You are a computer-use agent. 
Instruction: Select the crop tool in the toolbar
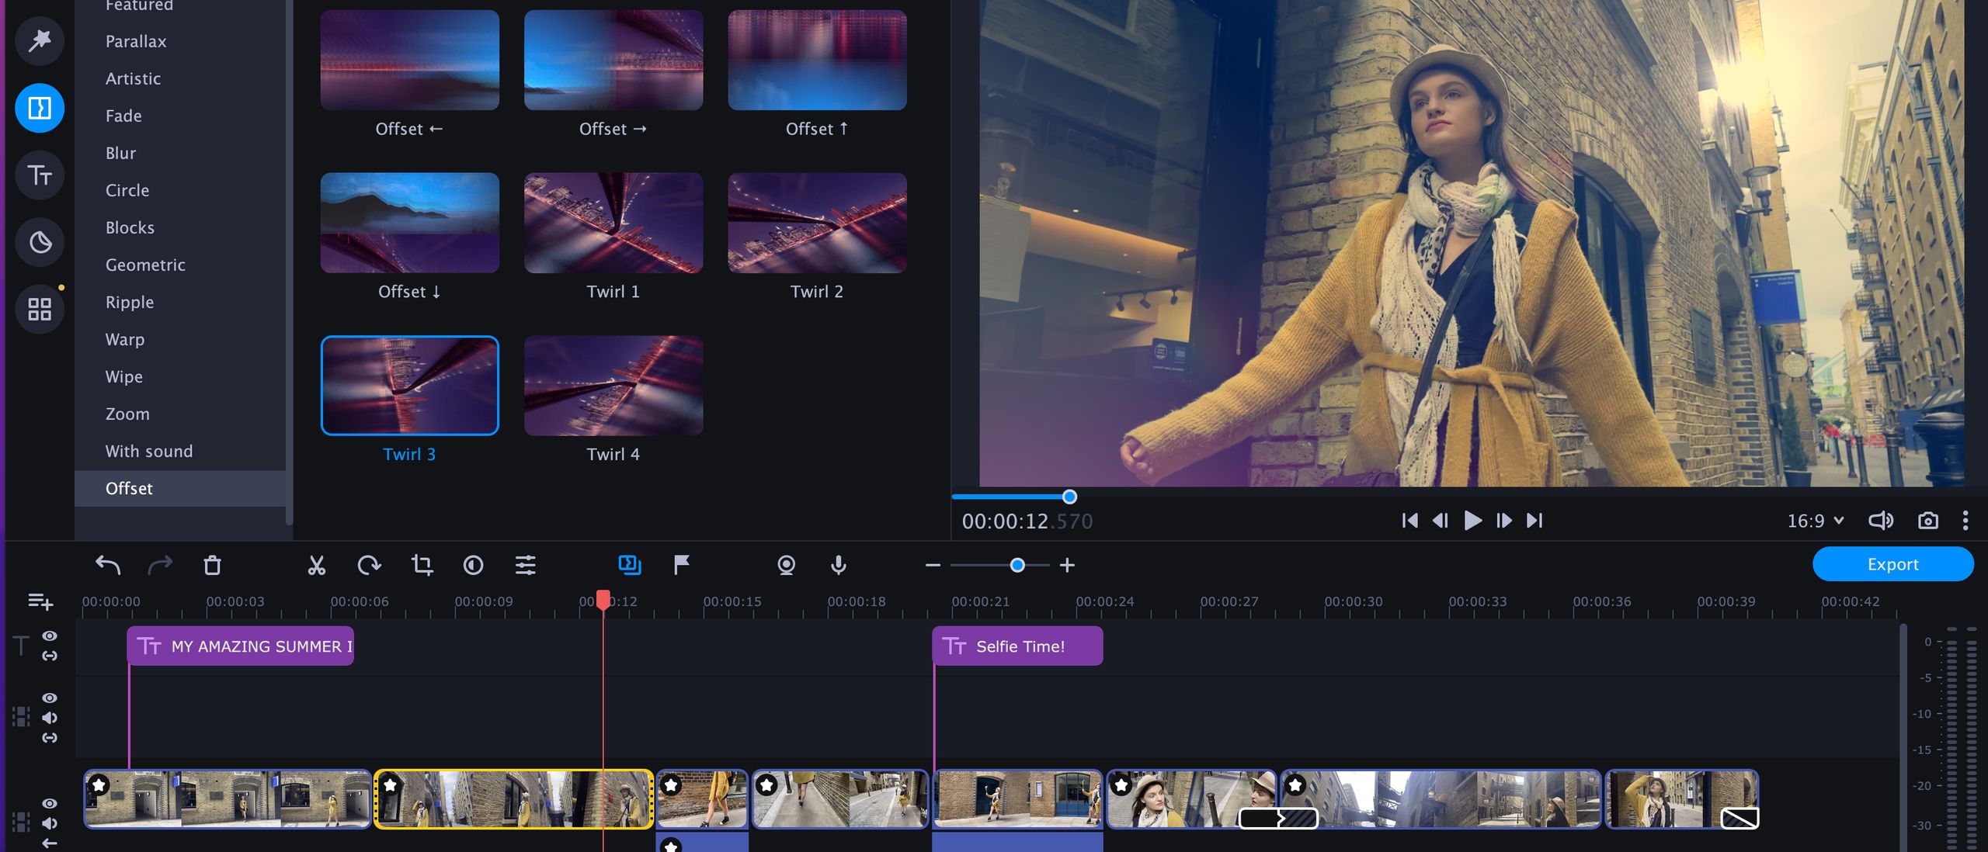coord(422,565)
